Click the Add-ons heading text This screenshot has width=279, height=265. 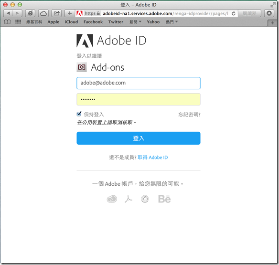107,67
